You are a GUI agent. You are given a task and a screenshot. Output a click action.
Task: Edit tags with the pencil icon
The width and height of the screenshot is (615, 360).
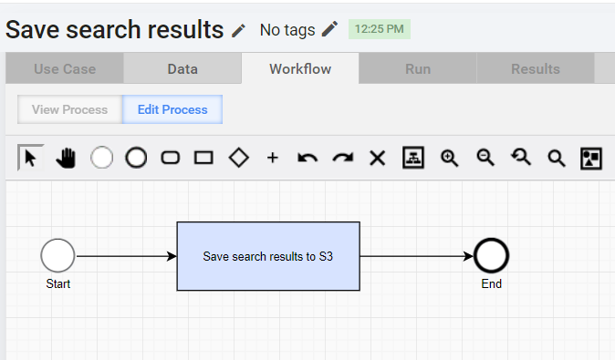329,29
